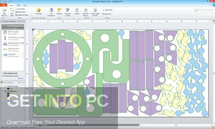Open the Output tool
The image size is (215, 129).
point(77,11)
